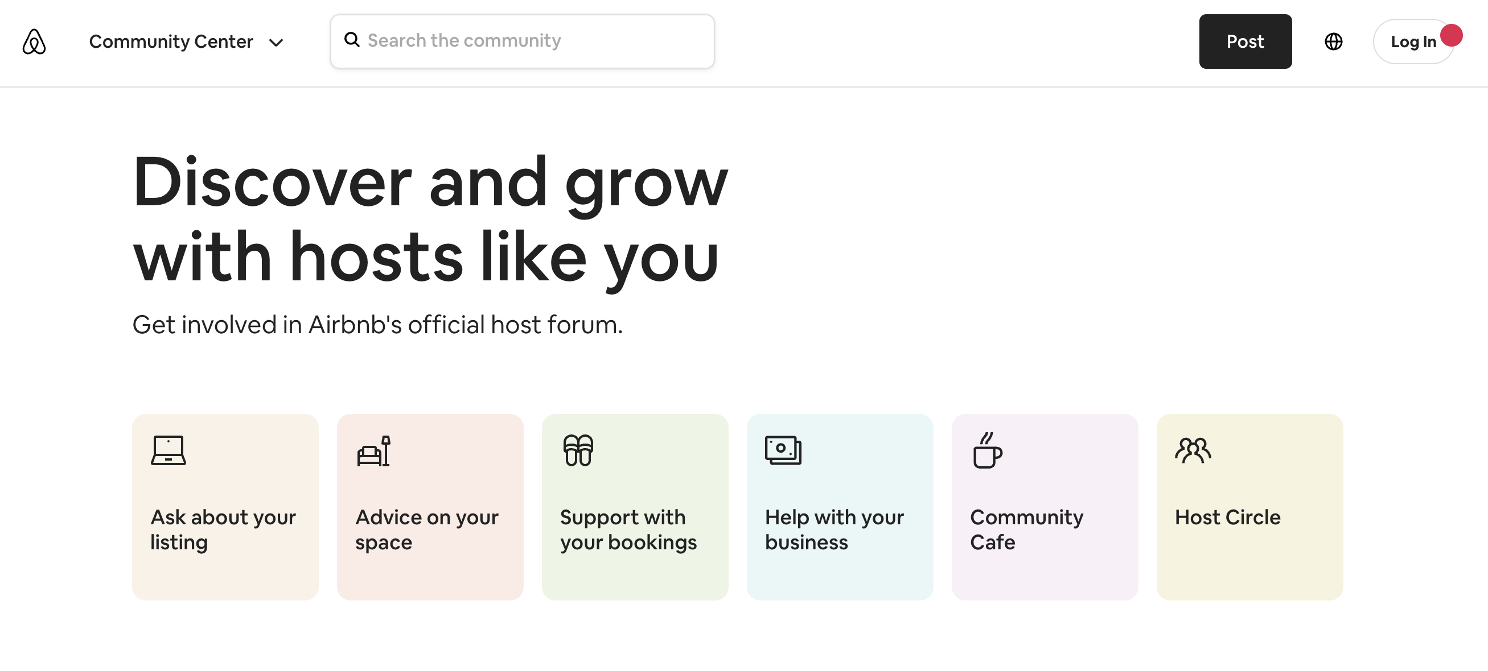Open the Community Center chevron menu
The image size is (1488, 671).
(277, 42)
